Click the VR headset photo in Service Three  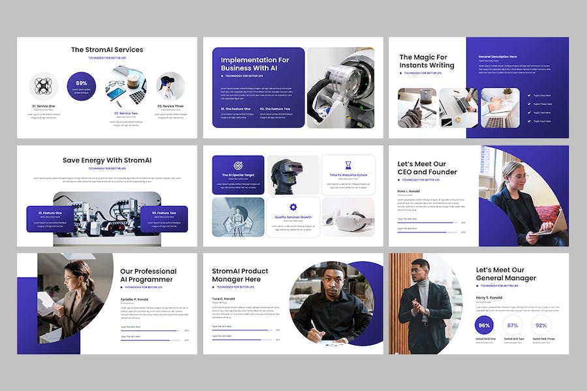pos(170,85)
